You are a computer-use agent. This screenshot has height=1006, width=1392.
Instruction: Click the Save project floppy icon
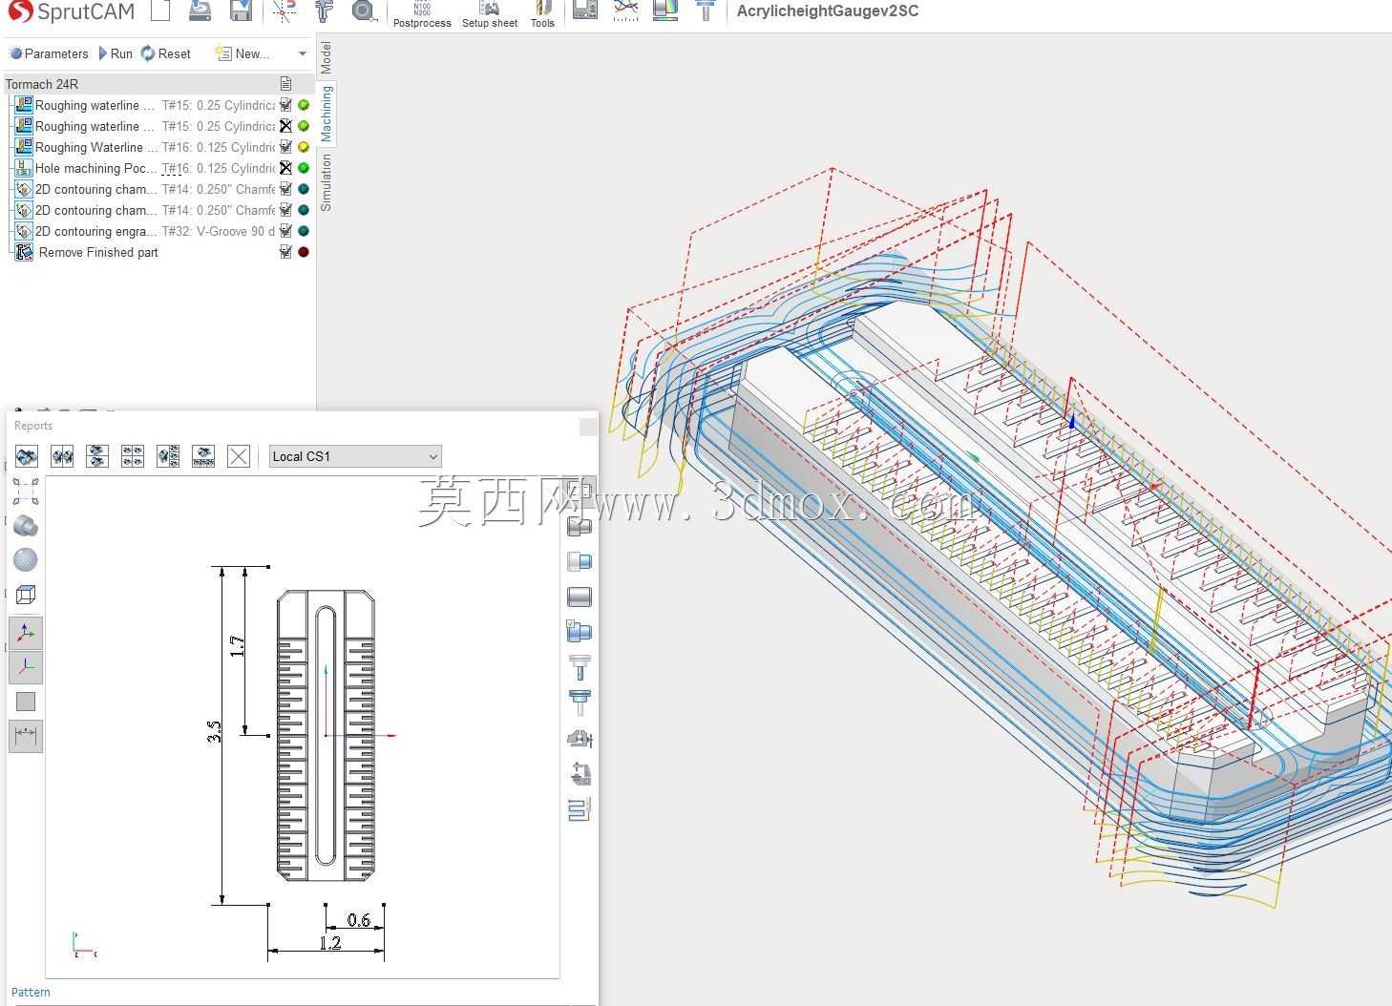(241, 10)
